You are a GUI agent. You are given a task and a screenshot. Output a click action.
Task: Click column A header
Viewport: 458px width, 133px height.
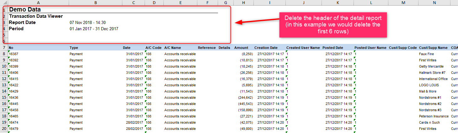tap(38, 2)
